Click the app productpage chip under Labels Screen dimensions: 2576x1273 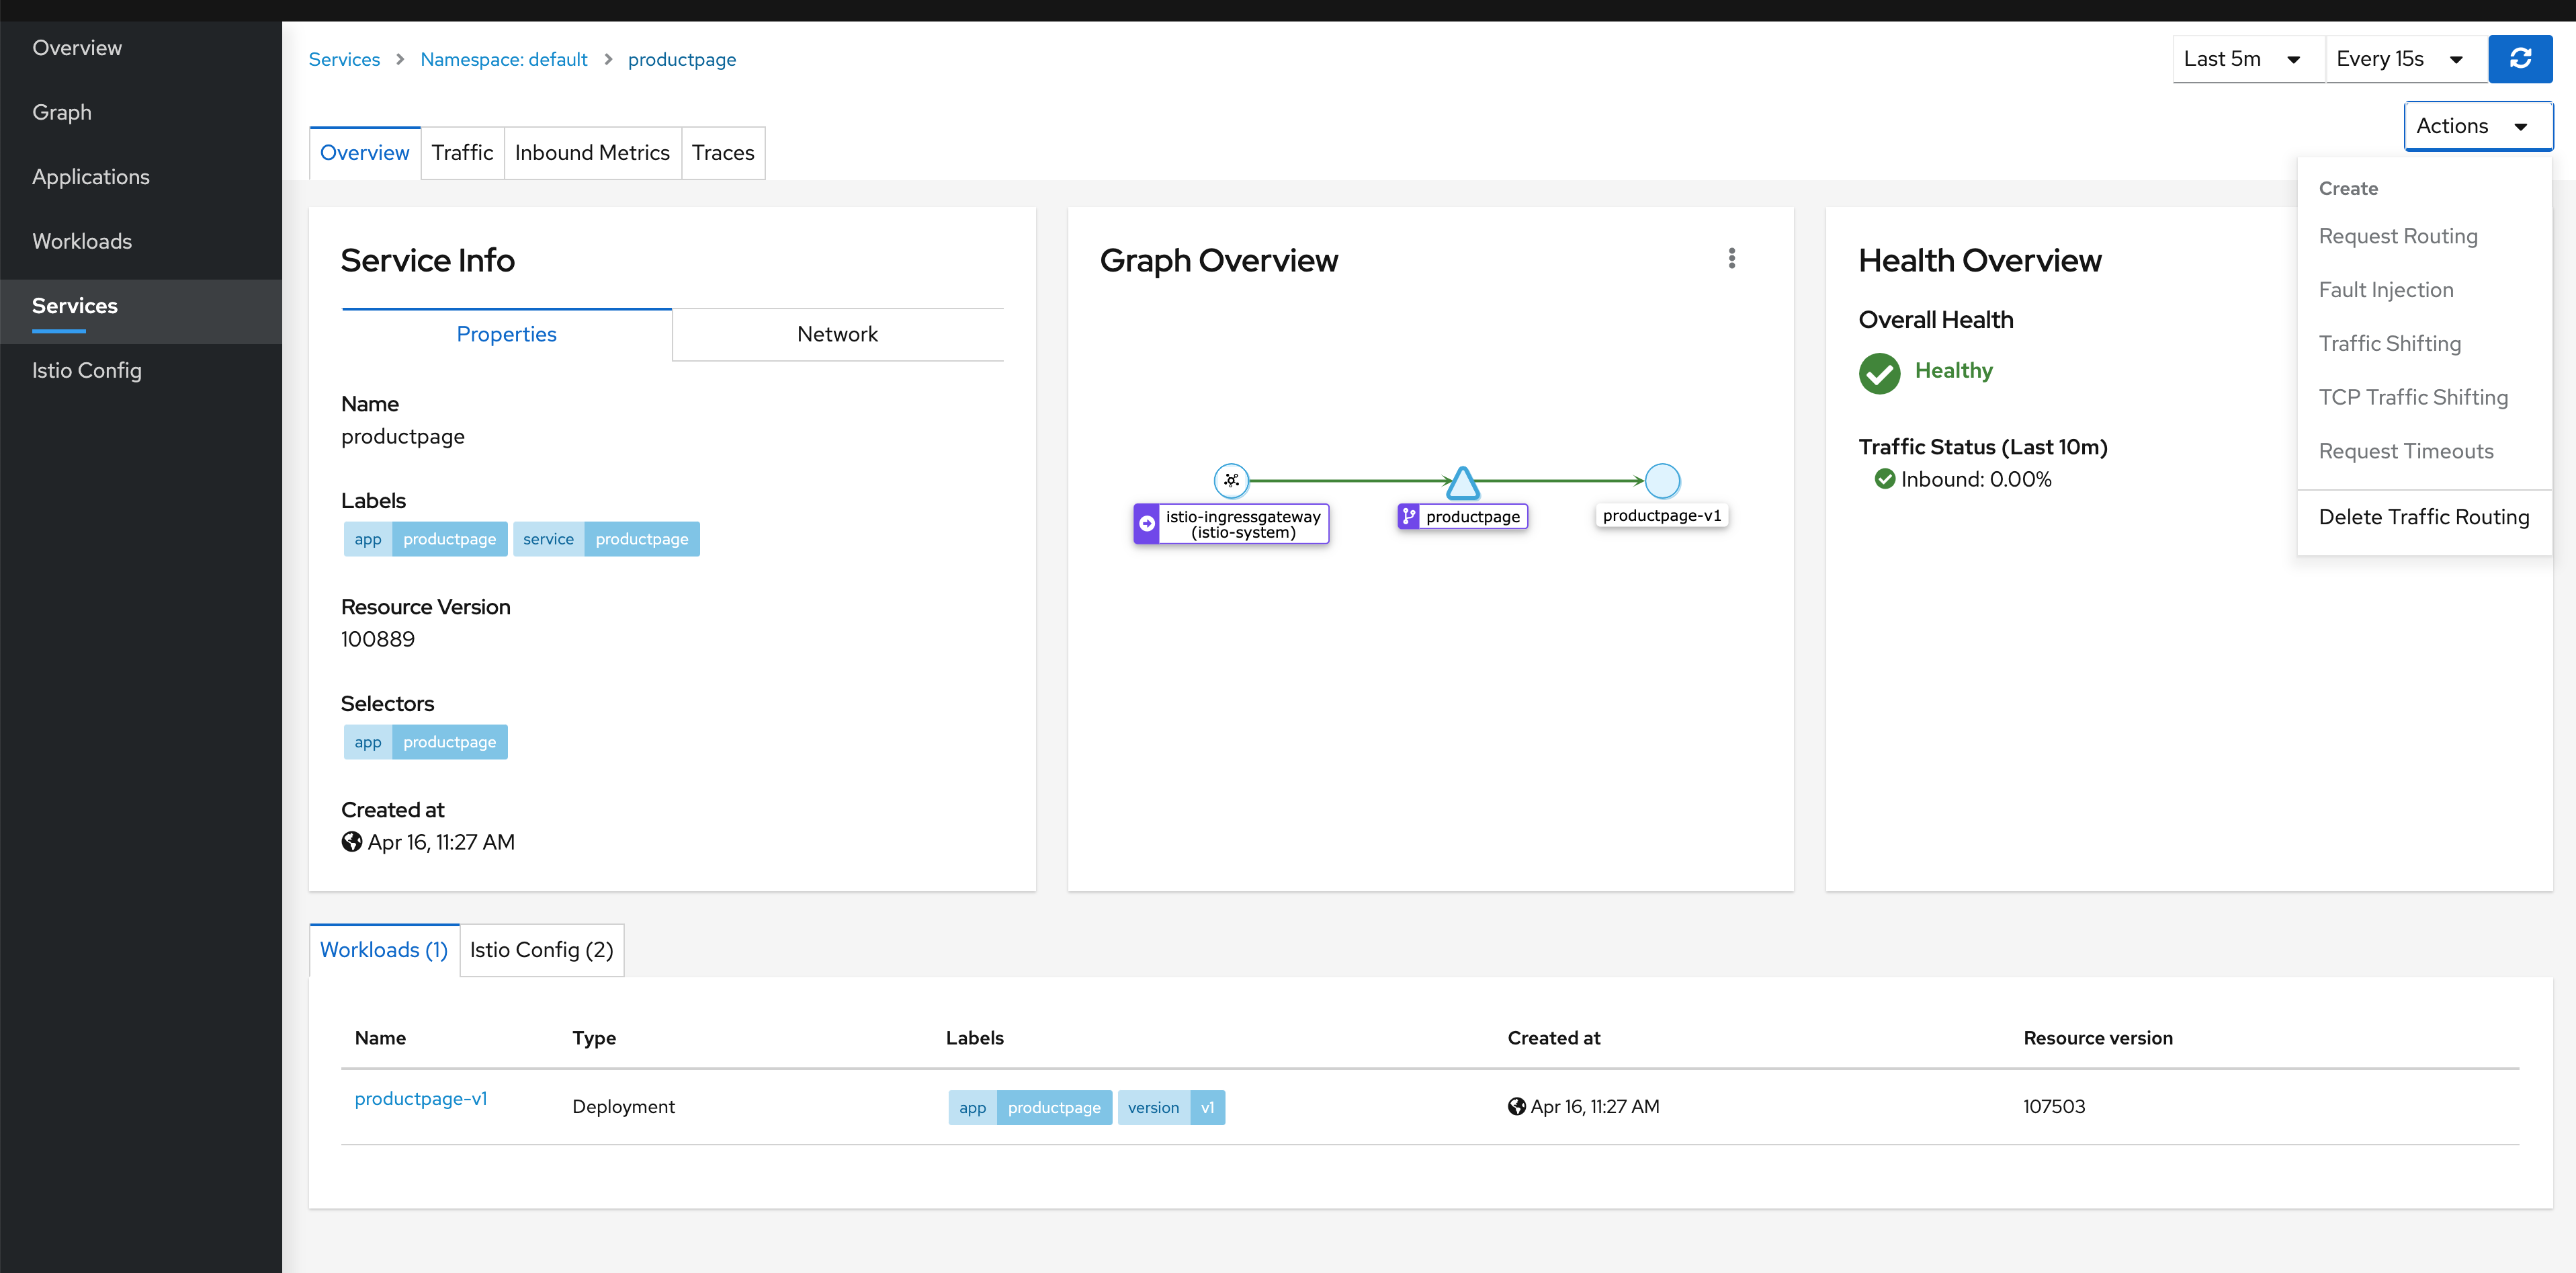pos(425,539)
